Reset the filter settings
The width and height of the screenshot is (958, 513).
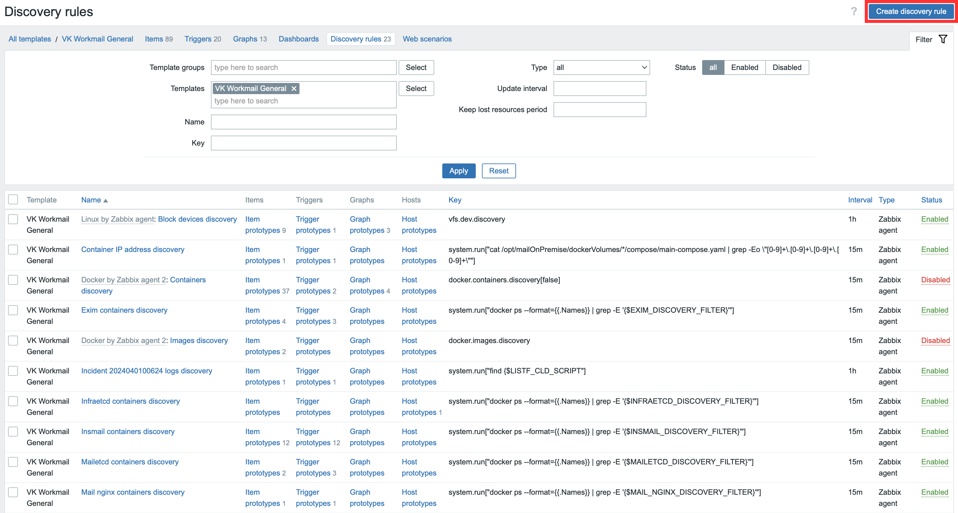pos(498,171)
